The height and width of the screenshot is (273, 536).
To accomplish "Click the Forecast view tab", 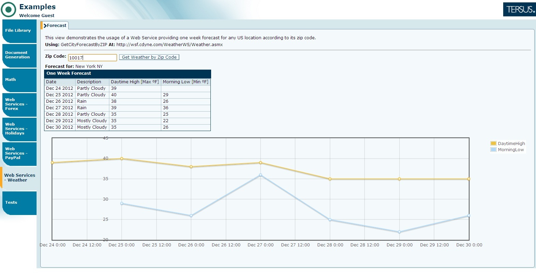I will click(56, 26).
